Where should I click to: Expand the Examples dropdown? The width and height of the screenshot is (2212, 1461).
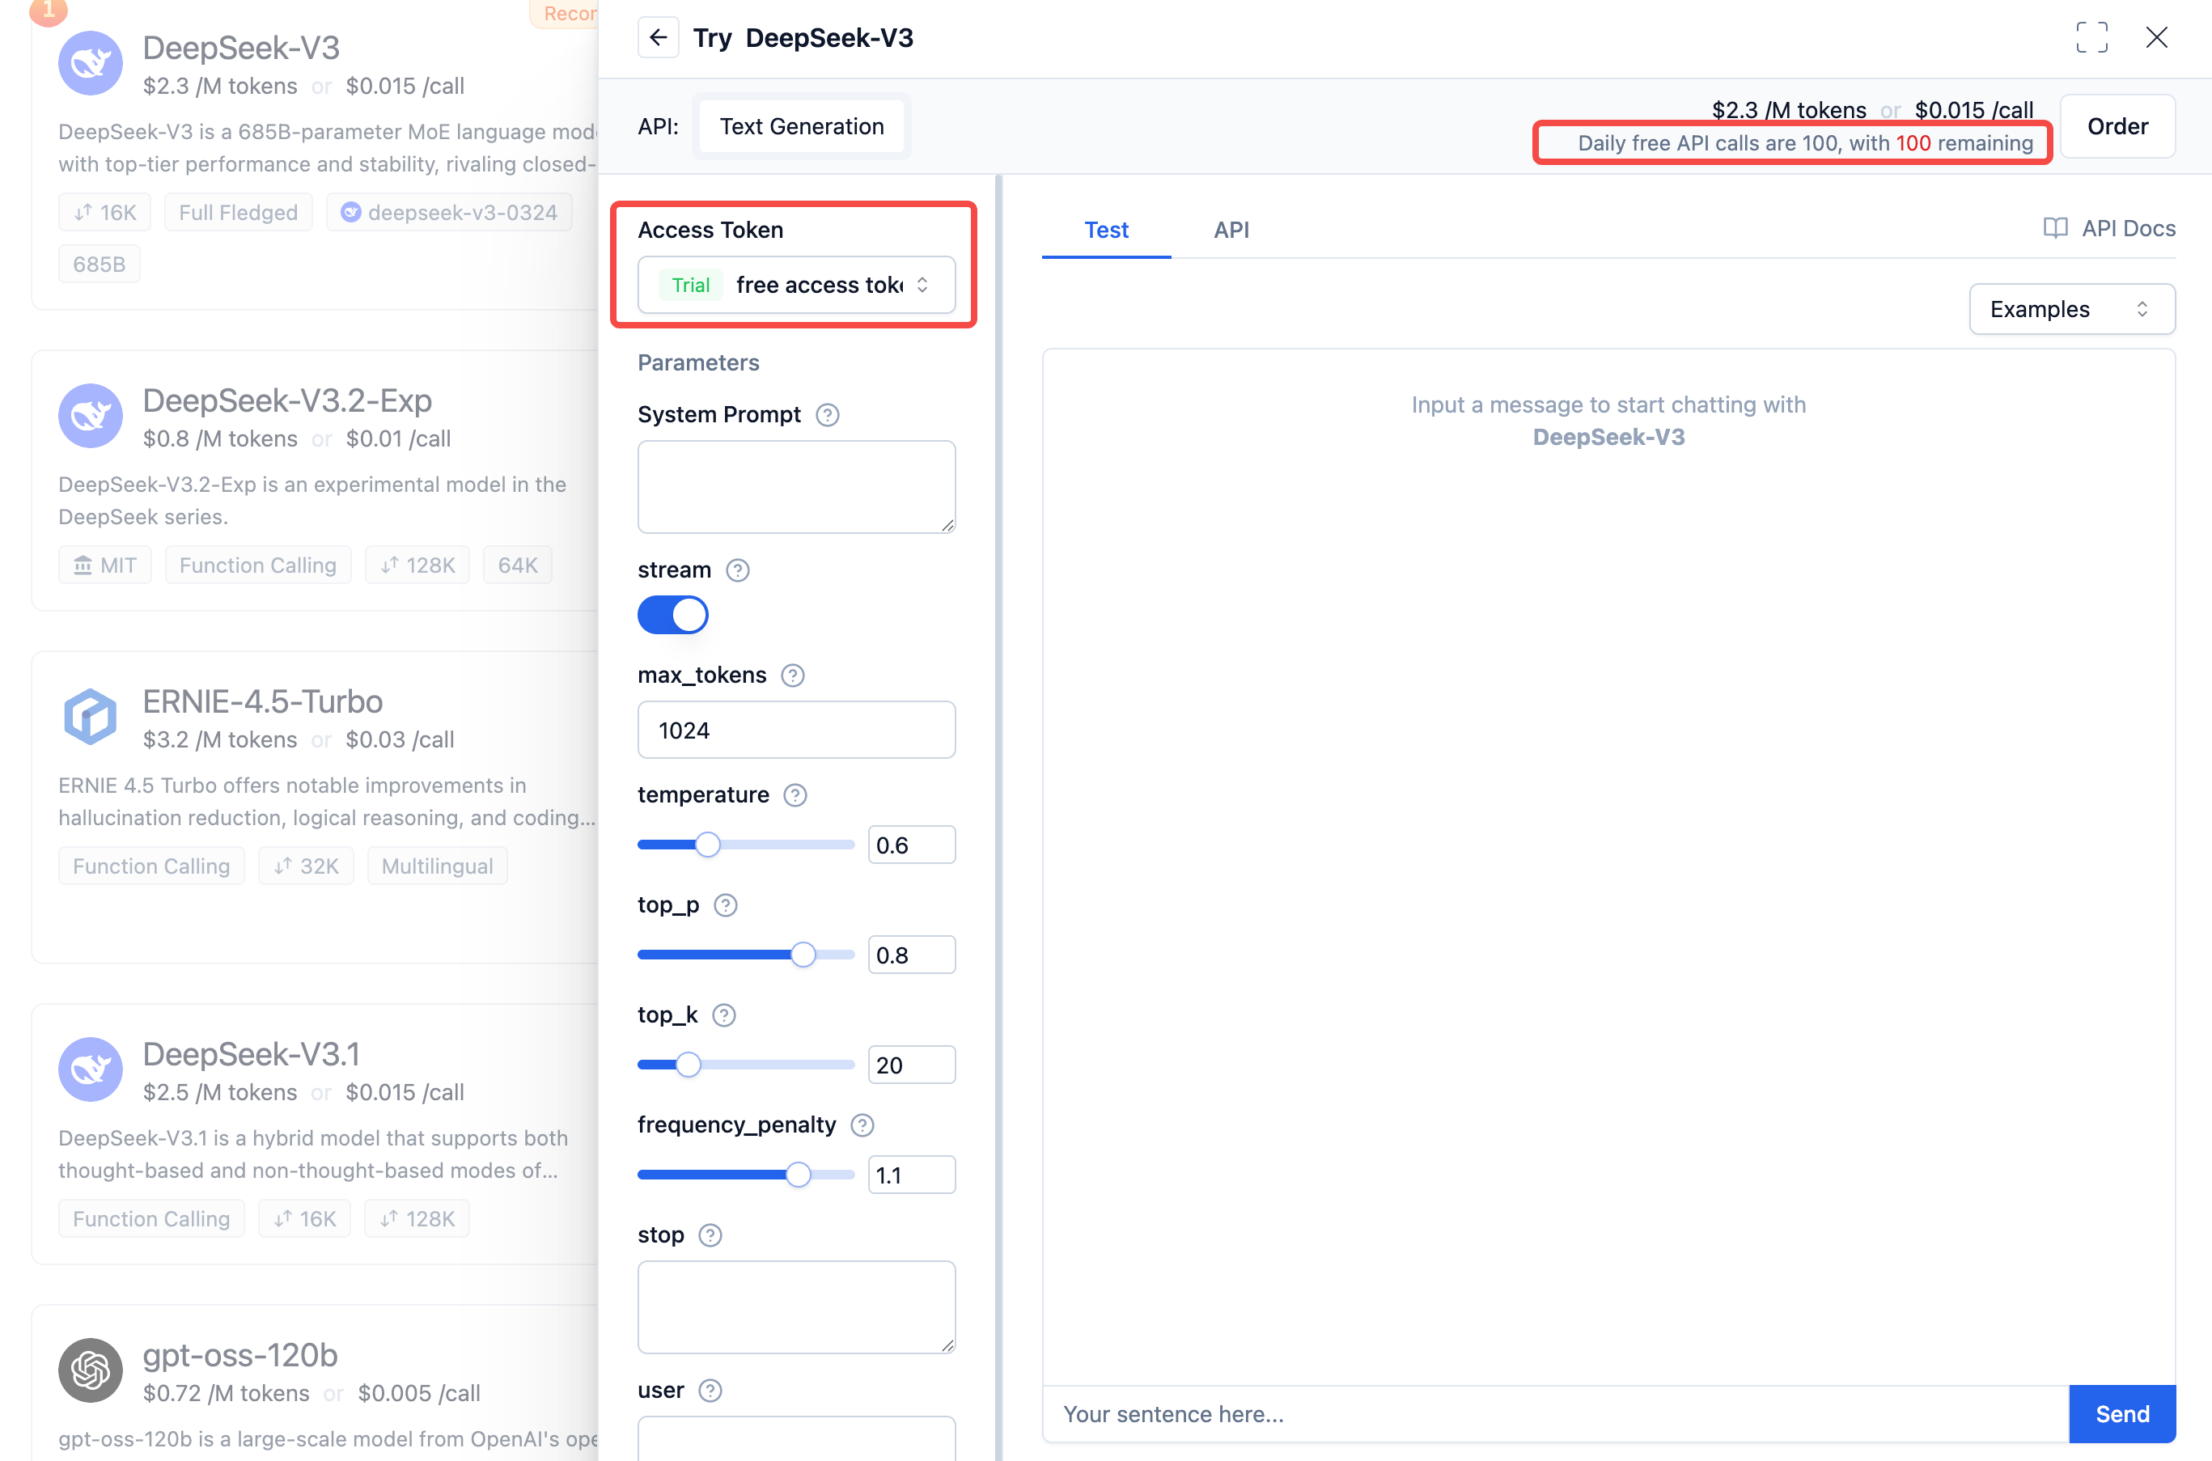pyautogui.click(x=2071, y=309)
